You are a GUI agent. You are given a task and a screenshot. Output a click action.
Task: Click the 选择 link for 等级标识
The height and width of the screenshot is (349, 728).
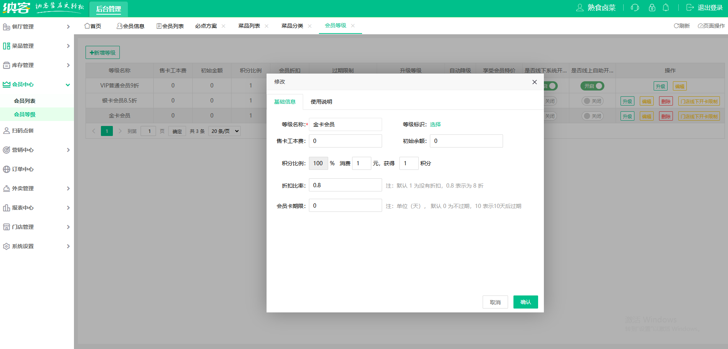click(x=435, y=124)
